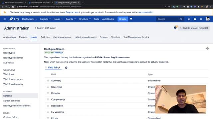Click the search magnifier icon in navbar

click(x=181, y=19)
